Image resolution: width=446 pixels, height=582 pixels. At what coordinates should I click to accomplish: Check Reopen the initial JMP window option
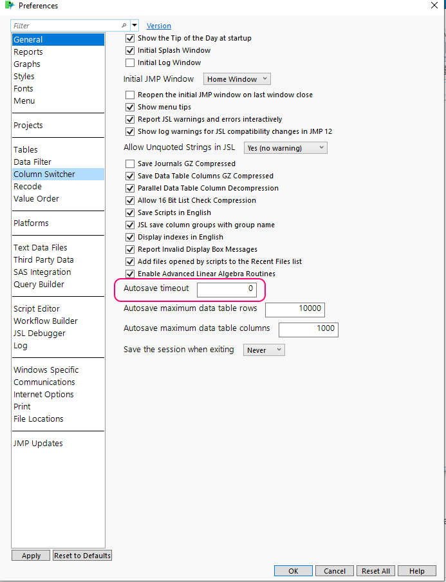[130, 95]
